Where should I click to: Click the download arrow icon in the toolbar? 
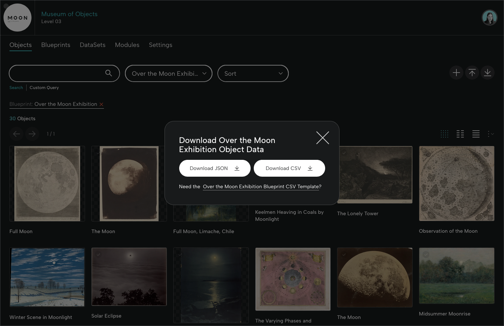[487, 73]
